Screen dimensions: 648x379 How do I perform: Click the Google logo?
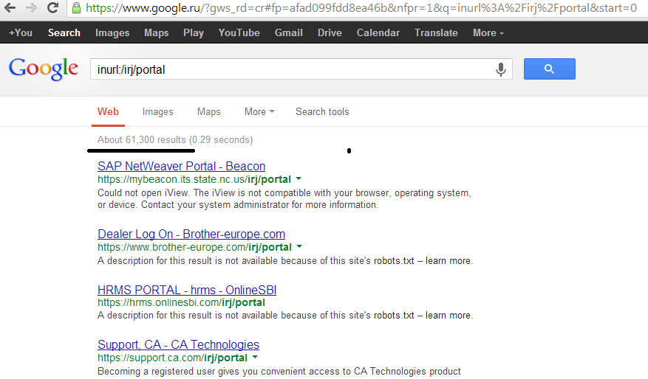(x=44, y=69)
